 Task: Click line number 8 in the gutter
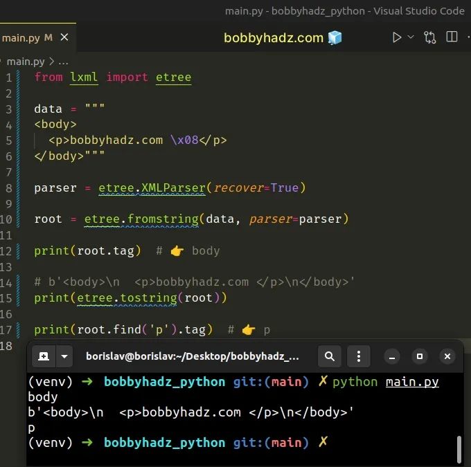coord(9,188)
